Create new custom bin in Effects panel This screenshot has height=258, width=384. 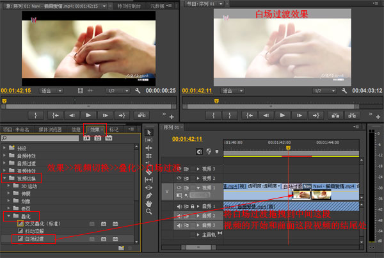point(121,248)
